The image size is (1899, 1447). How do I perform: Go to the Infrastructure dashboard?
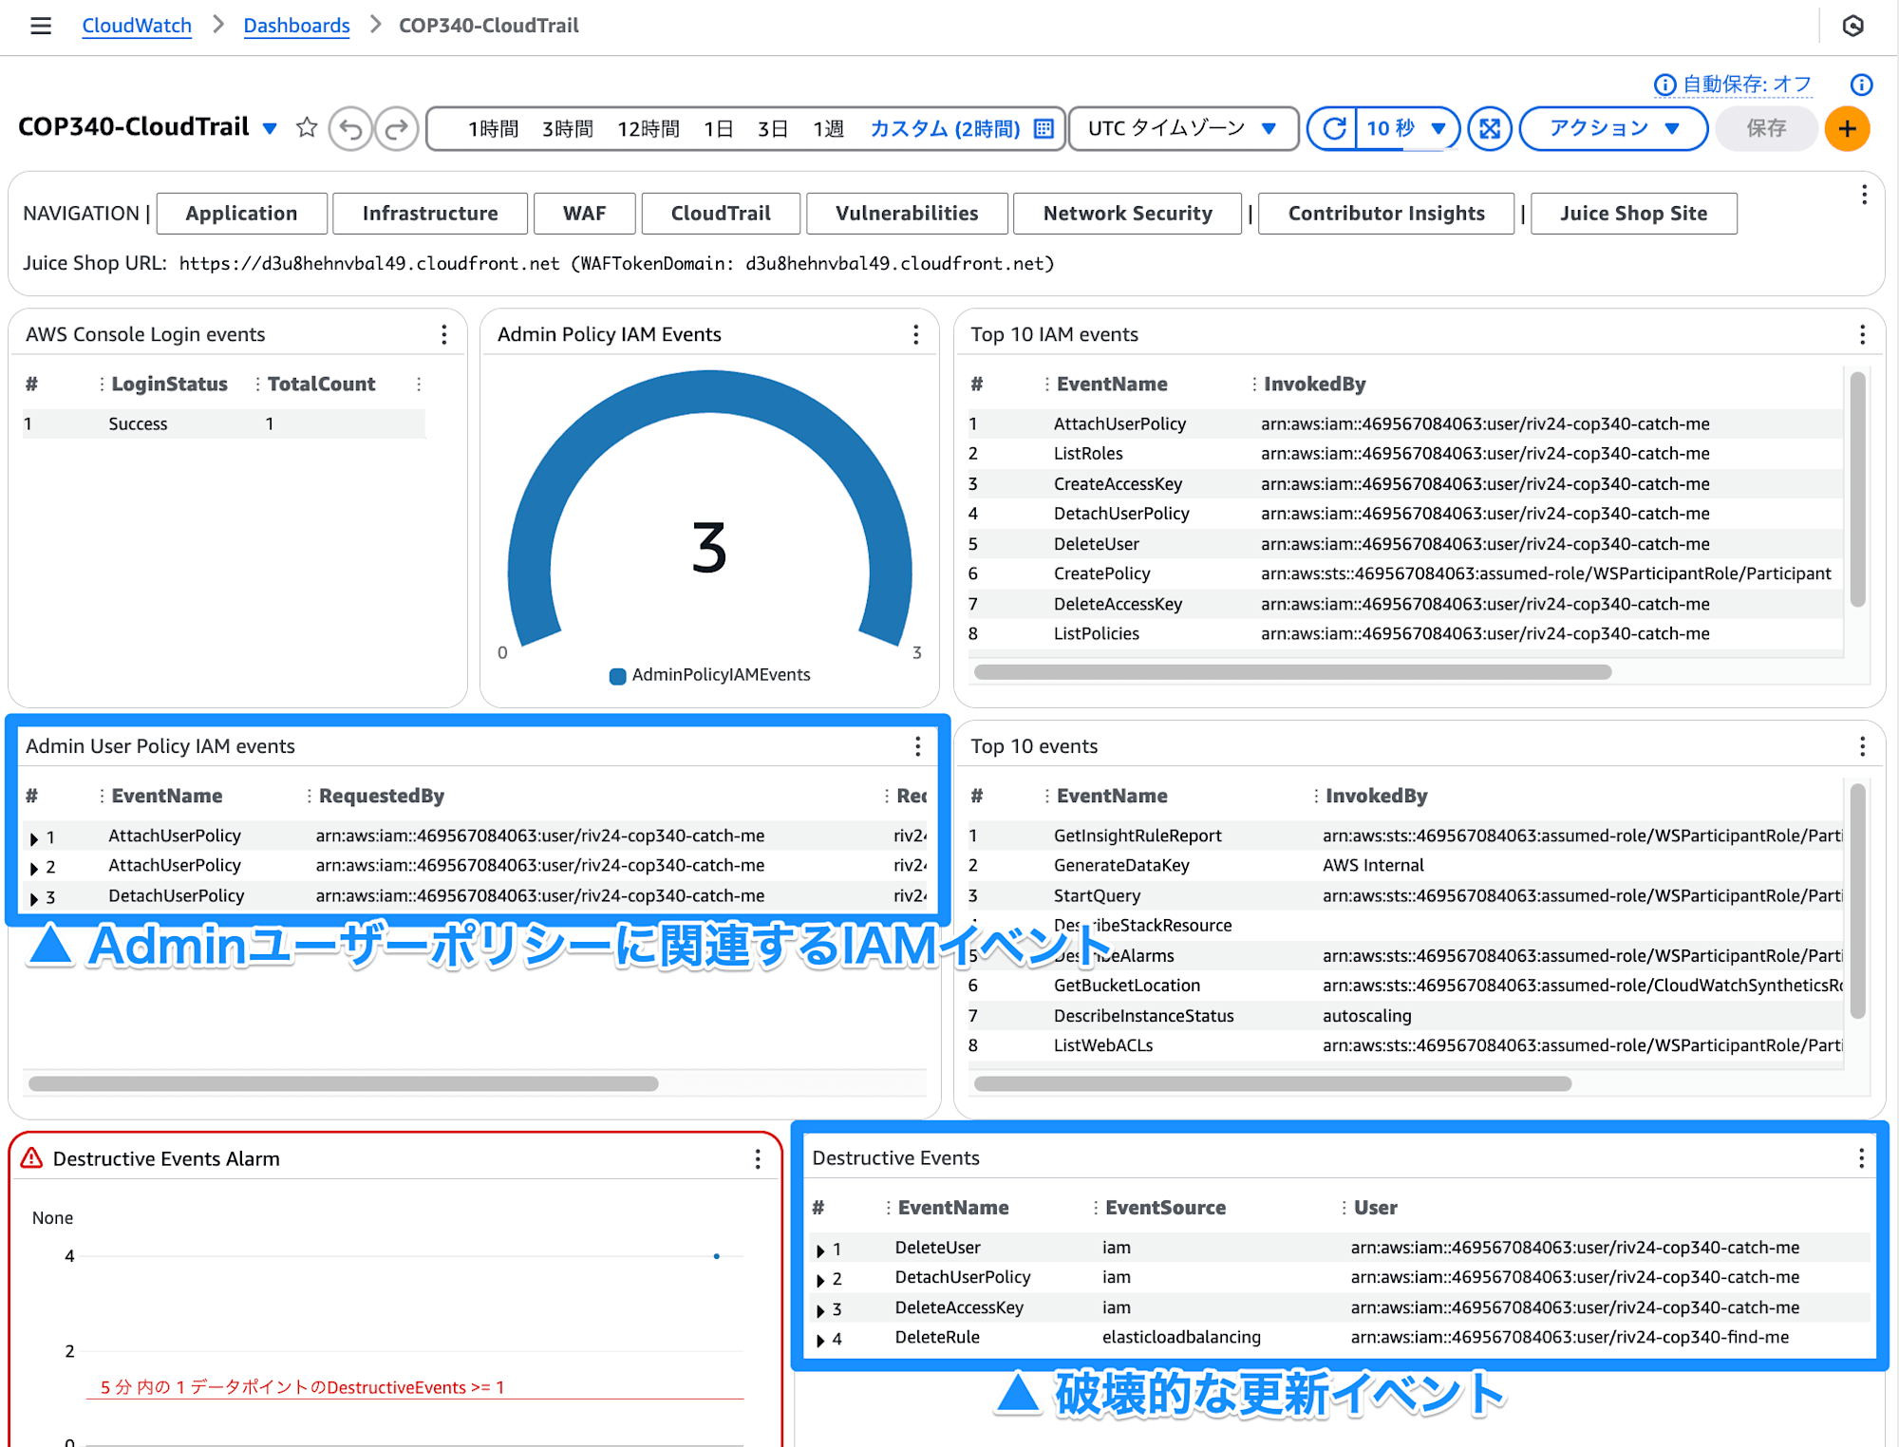pos(430,214)
